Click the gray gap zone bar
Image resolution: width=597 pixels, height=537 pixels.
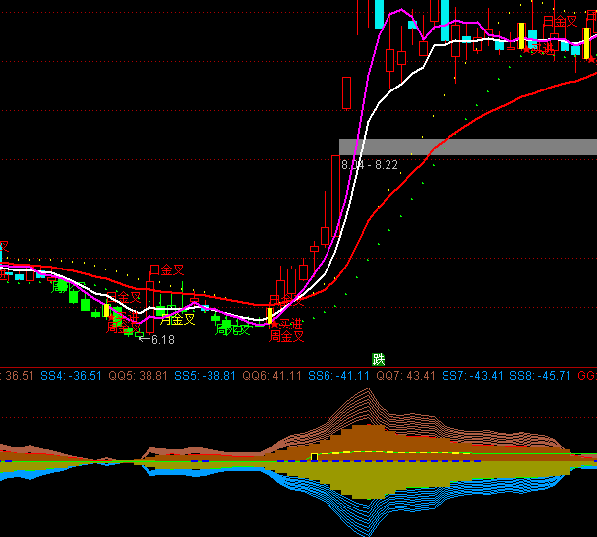tap(468, 147)
